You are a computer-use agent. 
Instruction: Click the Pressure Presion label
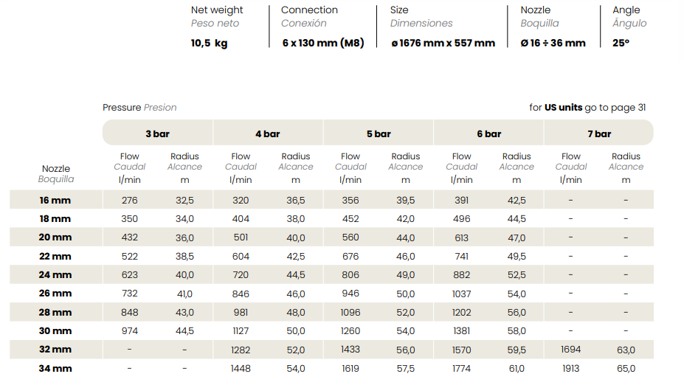tap(139, 108)
